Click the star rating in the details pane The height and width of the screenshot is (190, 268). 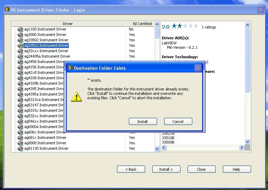[185, 26]
